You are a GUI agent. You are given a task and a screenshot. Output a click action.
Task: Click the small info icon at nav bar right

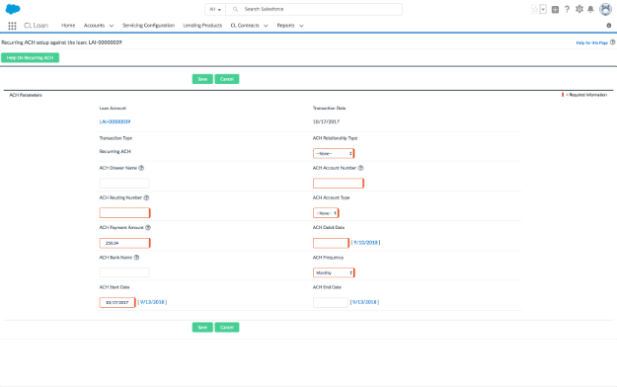coord(609,26)
